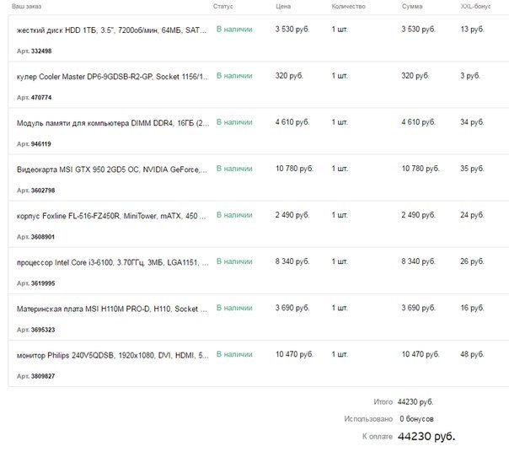Click the 'XXL-бонус' column header
This screenshot has height=452, width=509.
pyautogui.click(x=475, y=6)
